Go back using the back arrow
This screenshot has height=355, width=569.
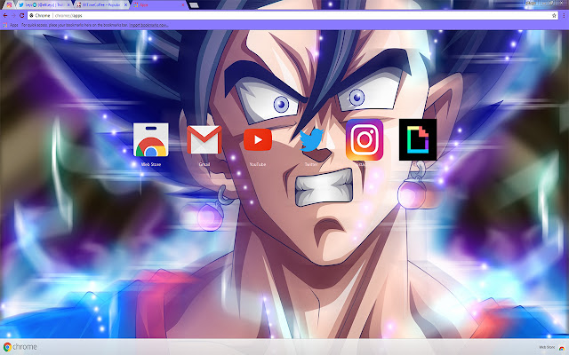tap(6, 16)
